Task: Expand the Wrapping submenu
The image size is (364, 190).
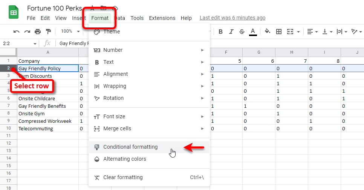Action: 149,86
